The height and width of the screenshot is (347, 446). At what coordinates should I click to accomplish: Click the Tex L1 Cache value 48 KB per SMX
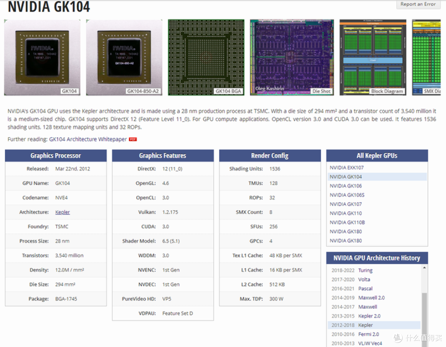click(286, 256)
